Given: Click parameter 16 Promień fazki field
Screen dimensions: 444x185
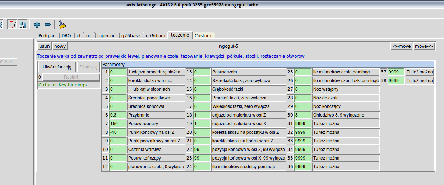Looking at the screenshot, I should point(202,98).
